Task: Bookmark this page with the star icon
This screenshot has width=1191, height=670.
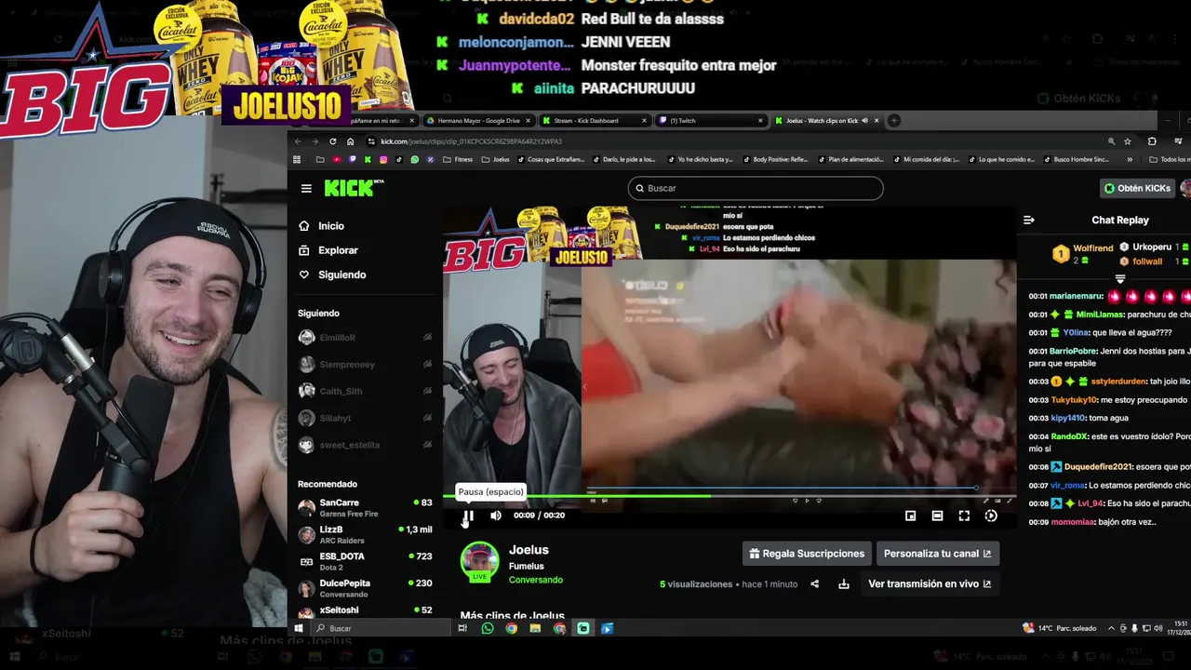Action: pos(1128,141)
